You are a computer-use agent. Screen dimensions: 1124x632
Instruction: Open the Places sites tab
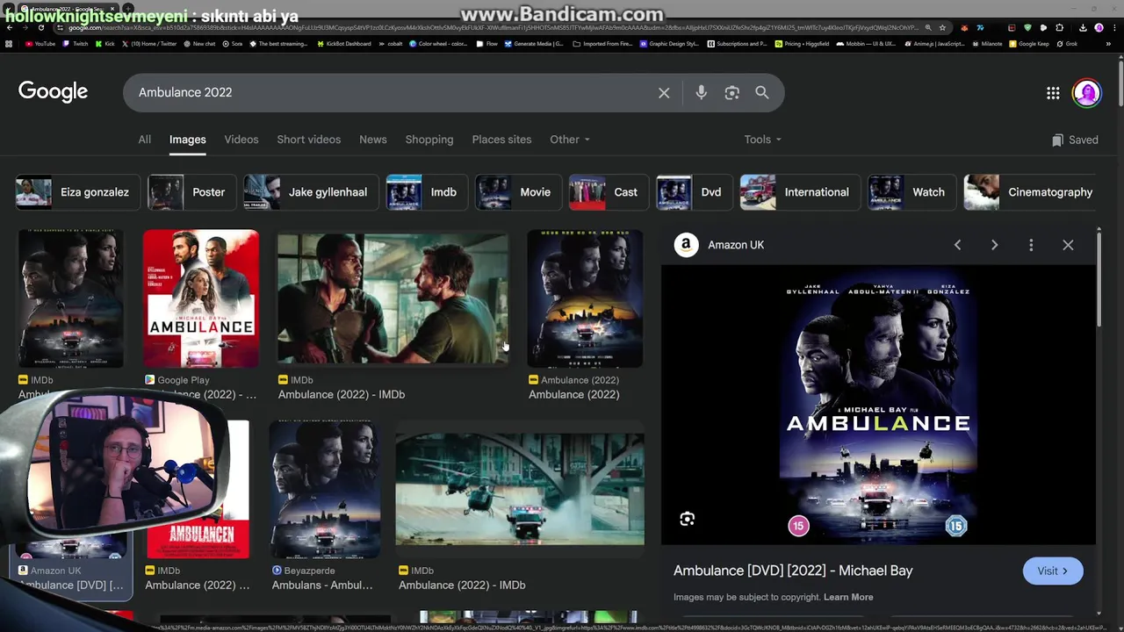click(x=501, y=140)
